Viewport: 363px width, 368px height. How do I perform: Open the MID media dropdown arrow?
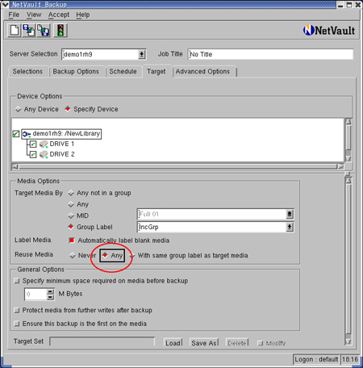(290, 215)
